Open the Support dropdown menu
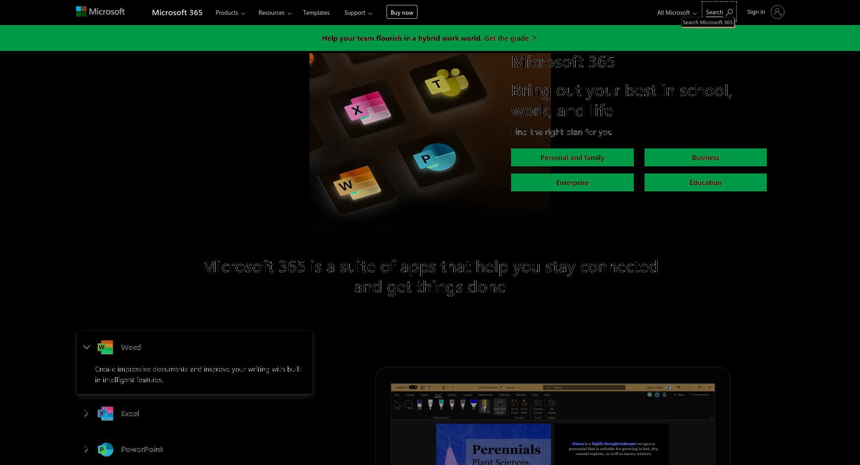 click(358, 13)
